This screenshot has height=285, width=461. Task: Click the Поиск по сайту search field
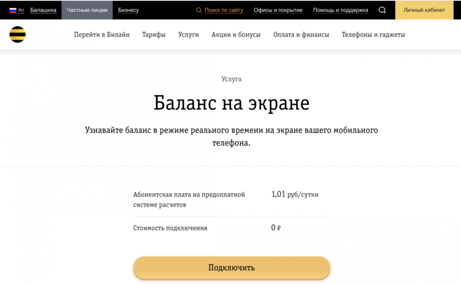(224, 10)
